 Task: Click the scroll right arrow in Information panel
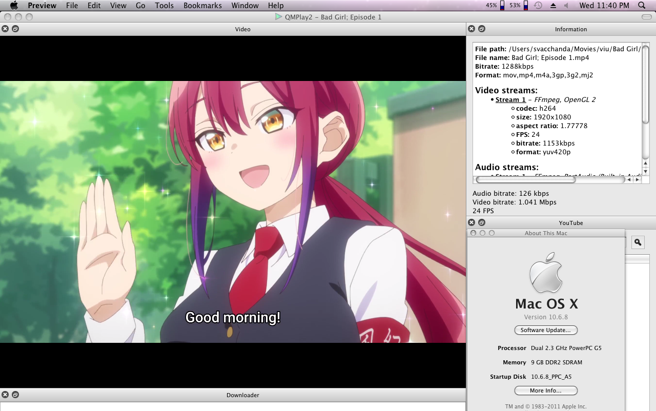(638, 180)
